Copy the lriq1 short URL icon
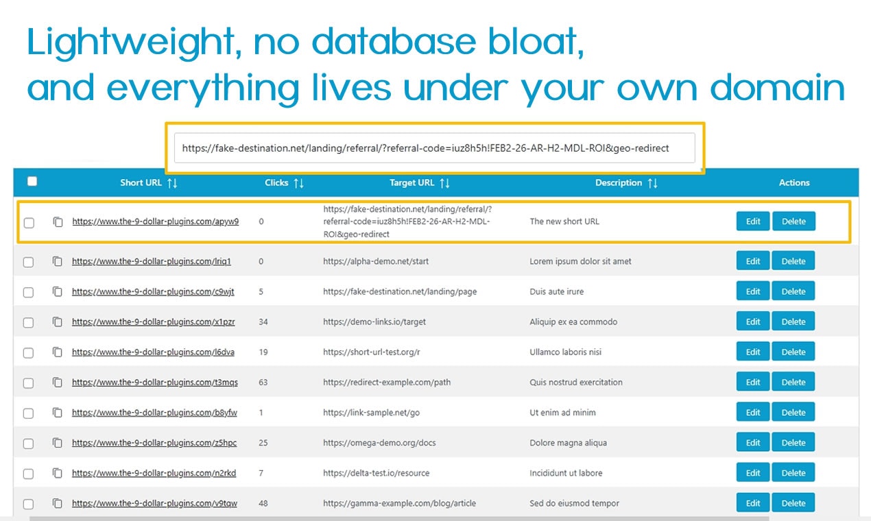Screen dimensions: 871x521 pyautogui.click(x=58, y=262)
